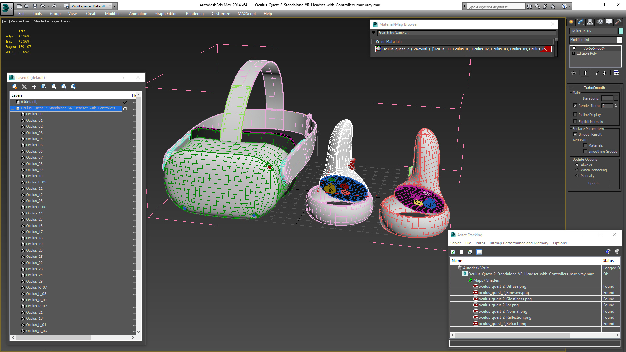Select the When Rendering radio option
This screenshot has width=626, height=352.
pyautogui.click(x=577, y=170)
